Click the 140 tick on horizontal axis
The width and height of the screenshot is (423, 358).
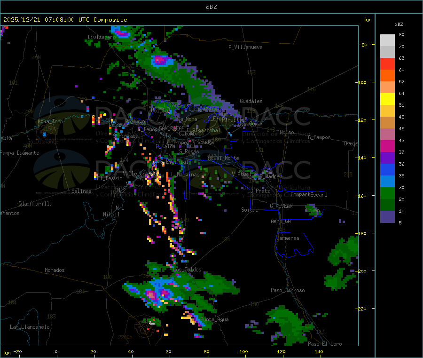(x=319, y=351)
